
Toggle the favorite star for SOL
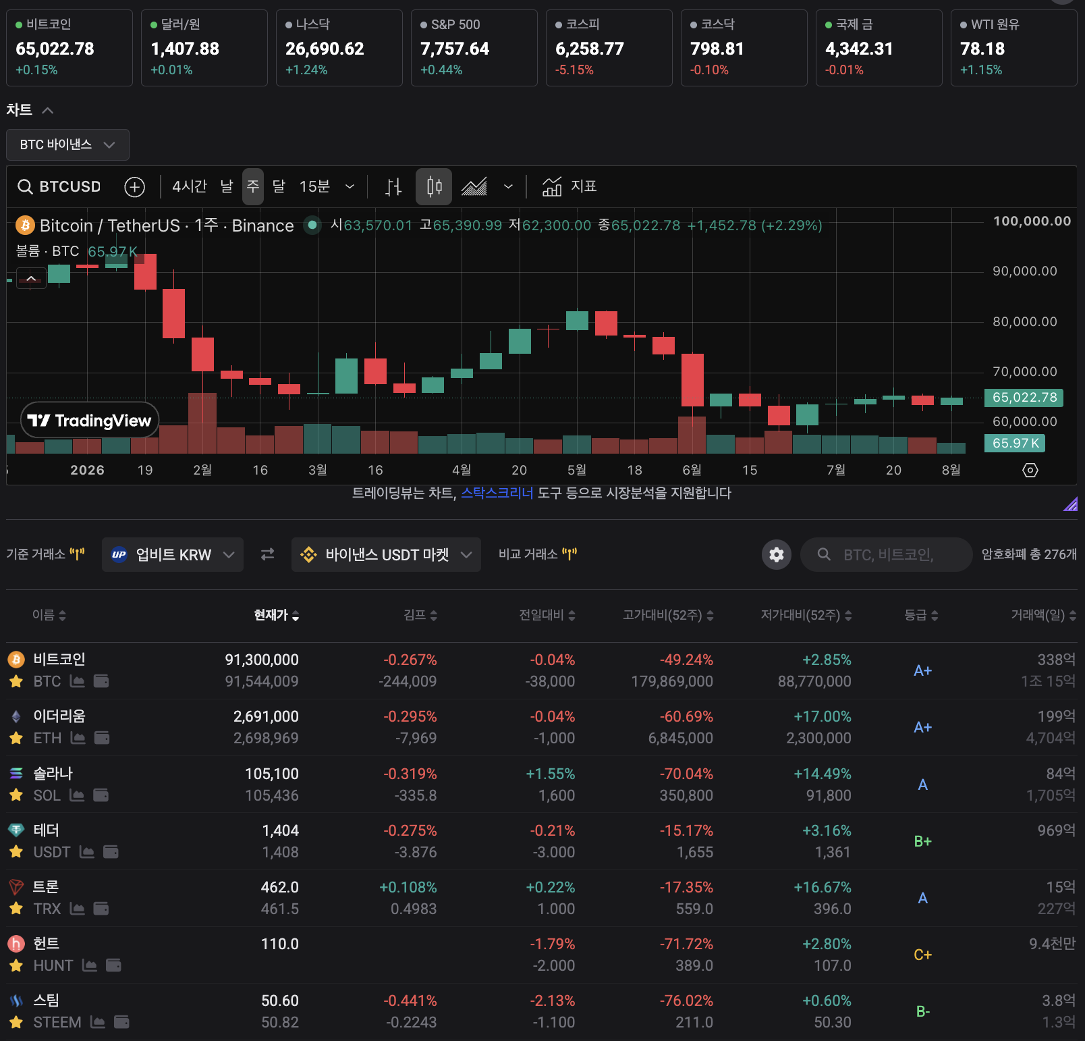[16, 795]
